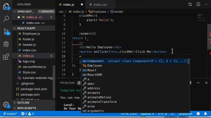
Task: Open the Manage gear icon
Action: pyautogui.click(x=6, y=105)
